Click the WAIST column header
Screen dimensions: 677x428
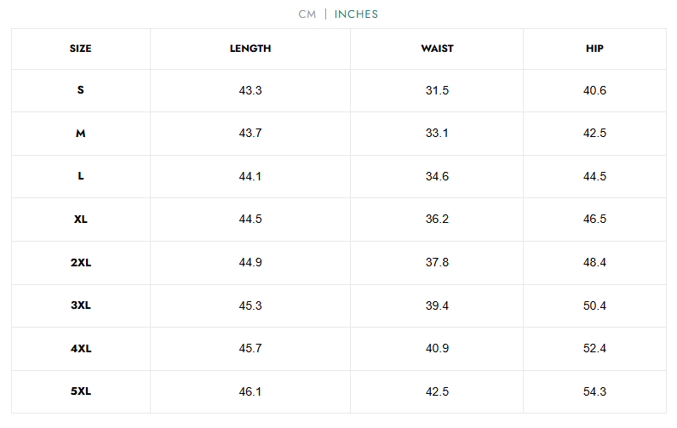(x=437, y=49)
